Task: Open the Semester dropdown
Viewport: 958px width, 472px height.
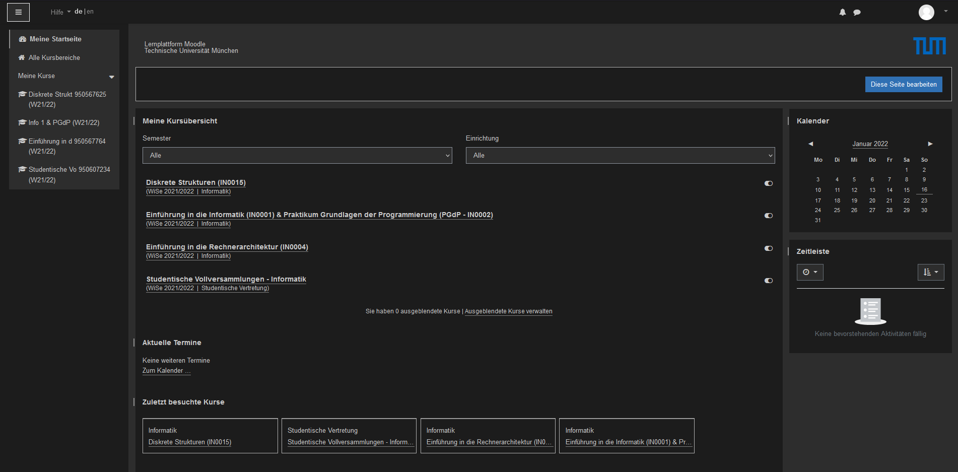Action: 297,155
